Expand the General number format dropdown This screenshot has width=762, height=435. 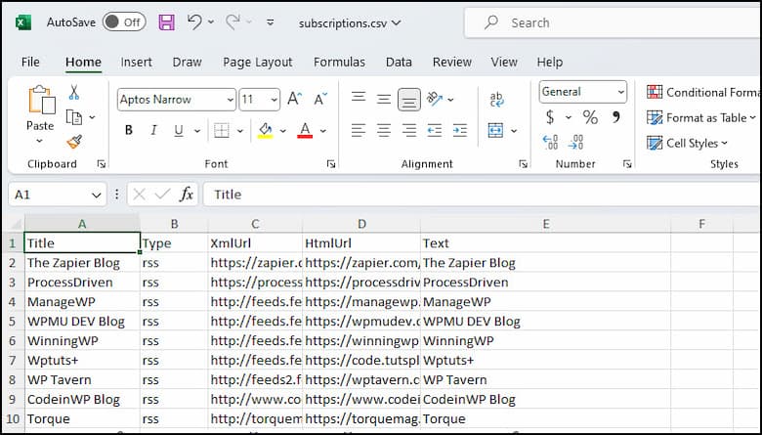[x=620, y=92]
